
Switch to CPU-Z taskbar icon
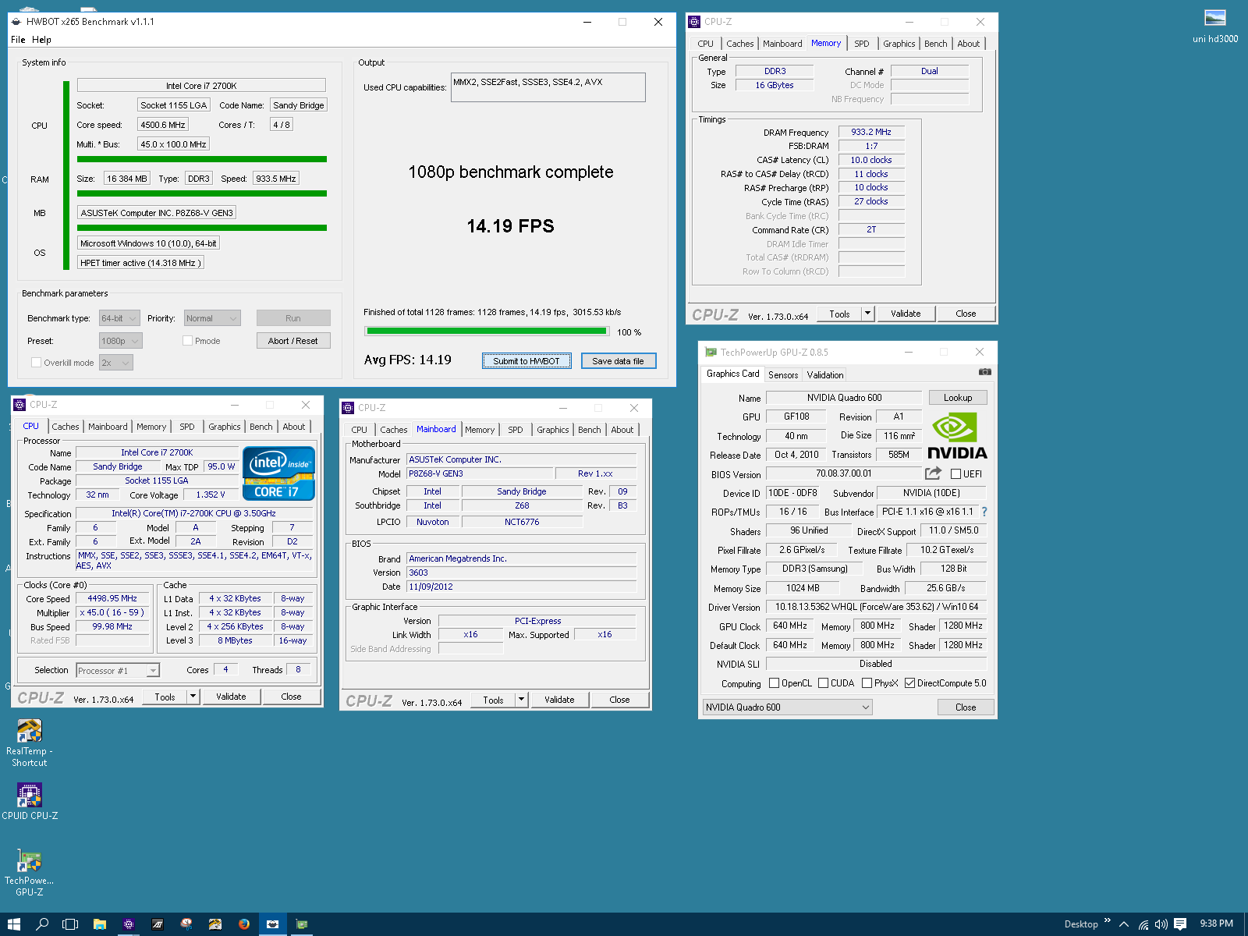coord(129,924)
